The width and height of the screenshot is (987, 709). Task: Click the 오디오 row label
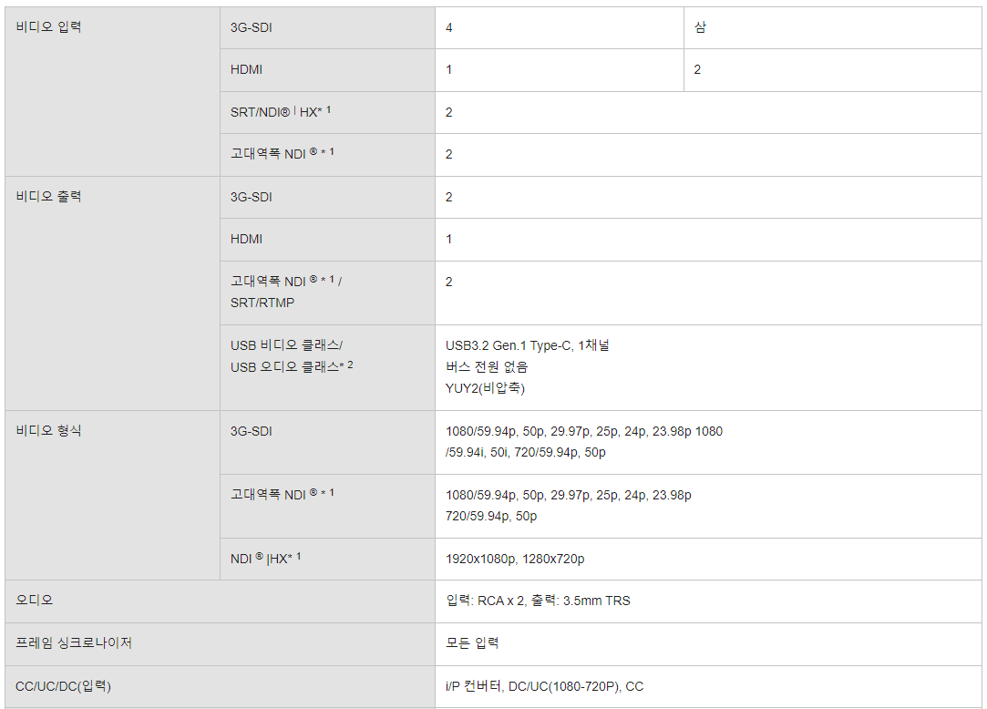click(35, 601)
